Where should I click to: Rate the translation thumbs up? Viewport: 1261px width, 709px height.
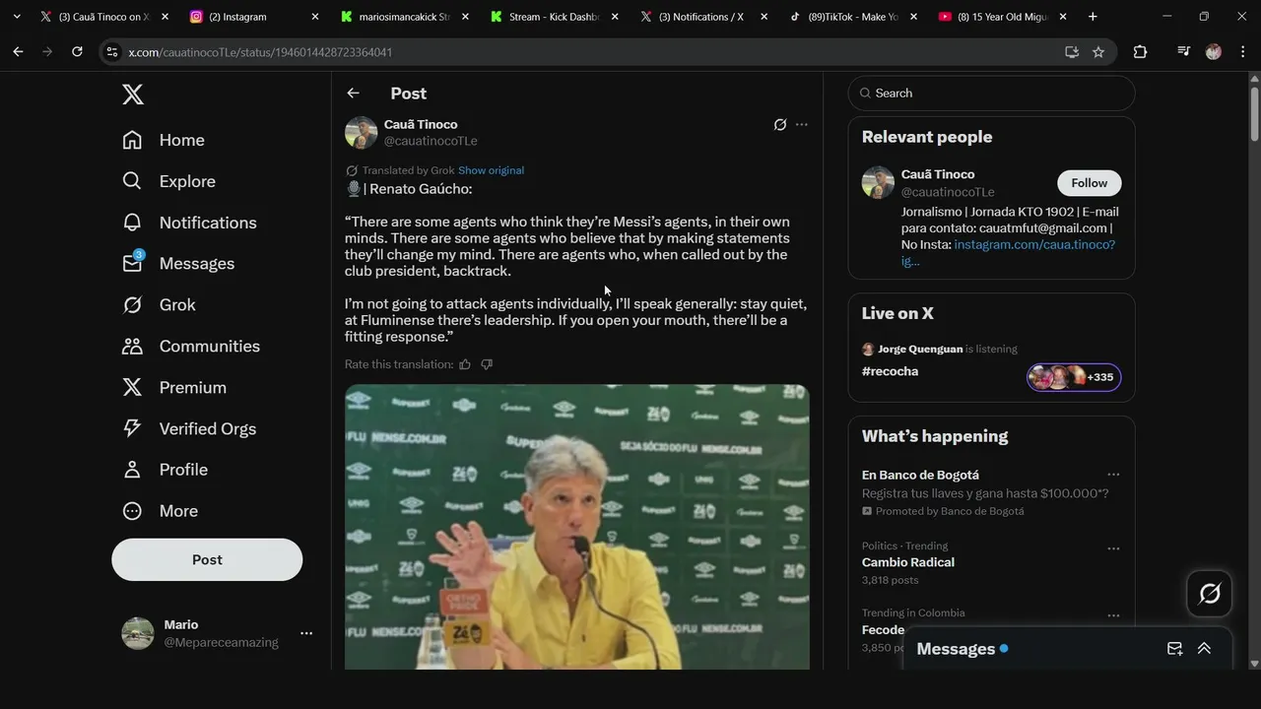click(465, 364)
